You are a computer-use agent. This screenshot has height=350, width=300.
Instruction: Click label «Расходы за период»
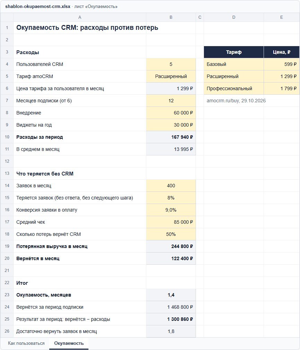[x=40, y=137]
